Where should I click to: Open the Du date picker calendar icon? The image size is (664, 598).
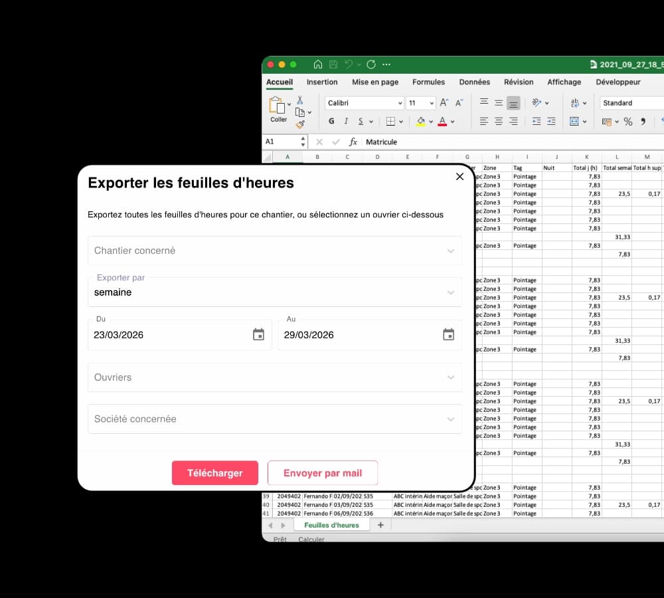[x=258, y=334]
